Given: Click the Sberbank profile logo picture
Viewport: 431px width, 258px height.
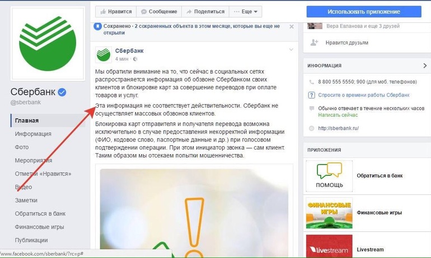Looking at the screenshot, I should (x=48, y=44).
